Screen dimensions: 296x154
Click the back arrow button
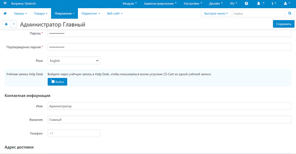coord(6,24)
